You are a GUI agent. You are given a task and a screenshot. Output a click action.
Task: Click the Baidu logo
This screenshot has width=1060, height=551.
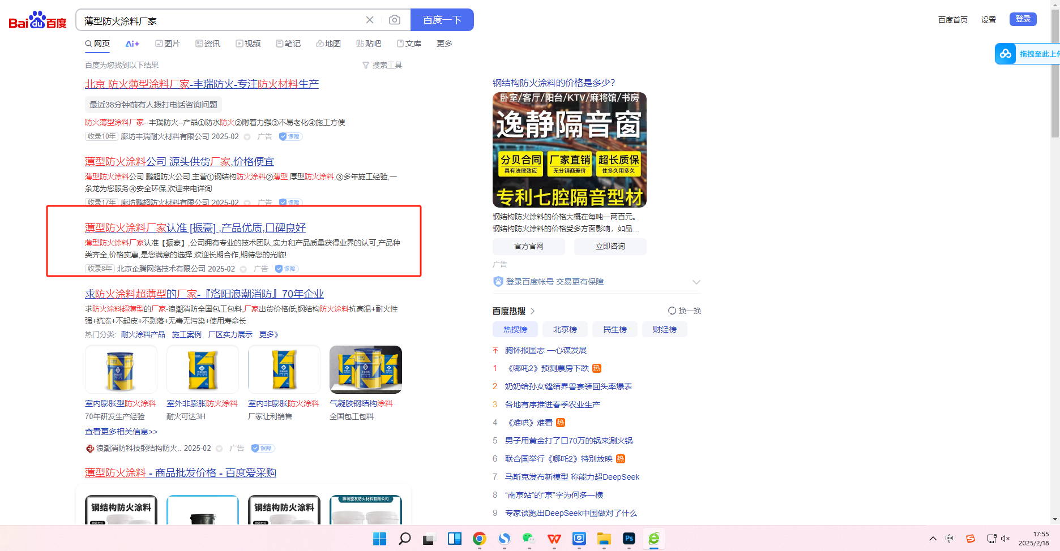pyautogui.click(x=37, y=20)
